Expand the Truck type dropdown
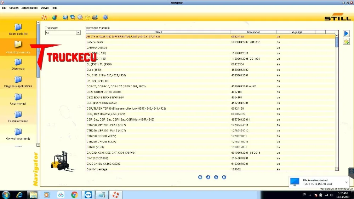The image size is (354, 199). 78,33
